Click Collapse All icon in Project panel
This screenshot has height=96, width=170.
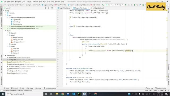(x=48, y=8)
